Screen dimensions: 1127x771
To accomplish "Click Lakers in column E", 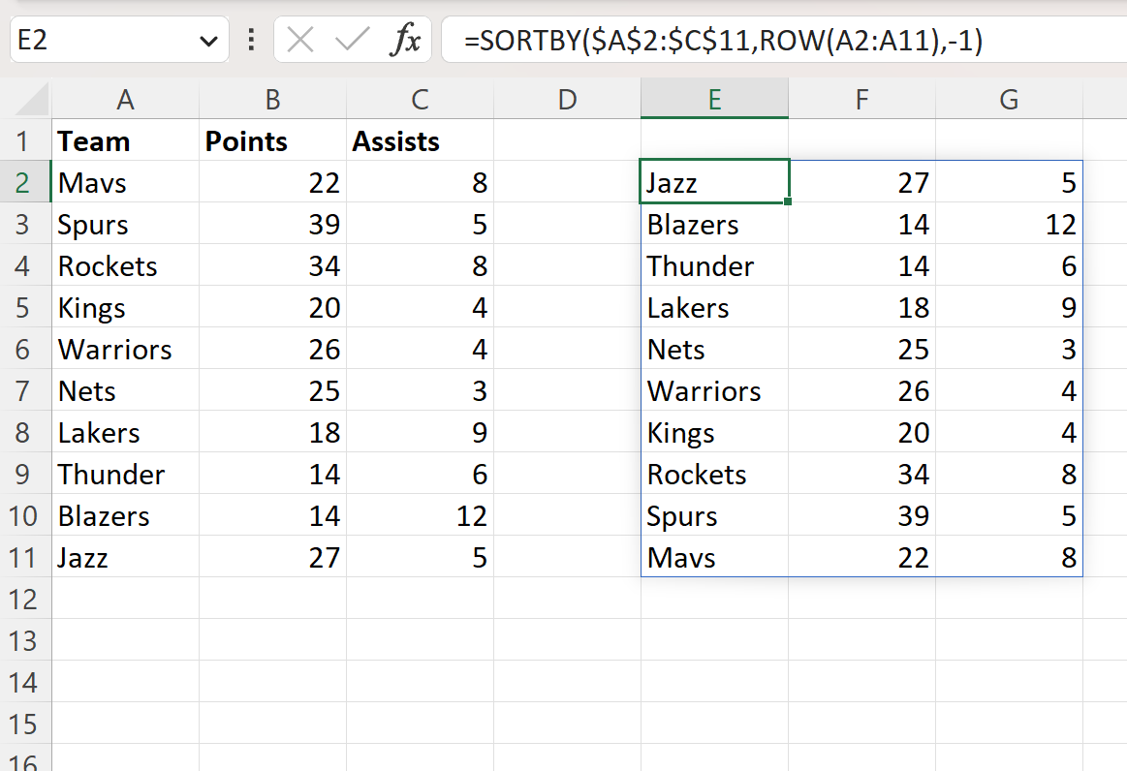I will point(714,308).
